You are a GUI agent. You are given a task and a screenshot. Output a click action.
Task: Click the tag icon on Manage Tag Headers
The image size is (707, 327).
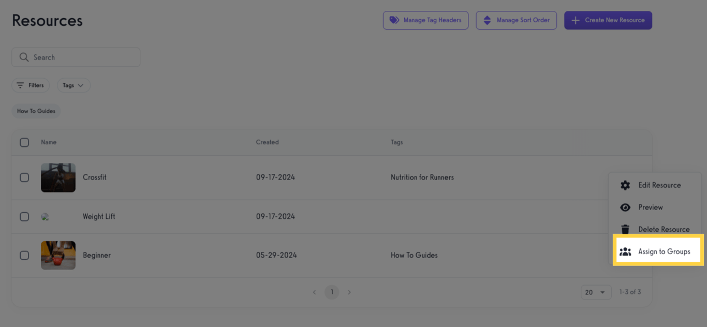tap(394, 20)
